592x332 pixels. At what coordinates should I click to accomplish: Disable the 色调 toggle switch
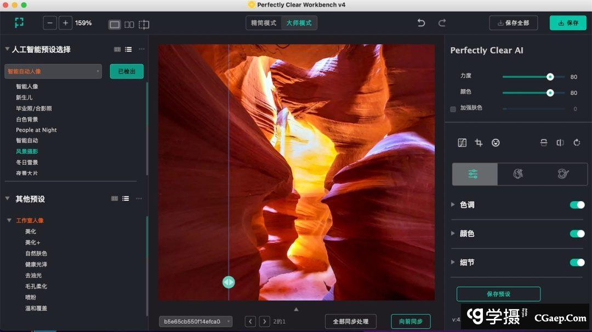click(577, 205)
